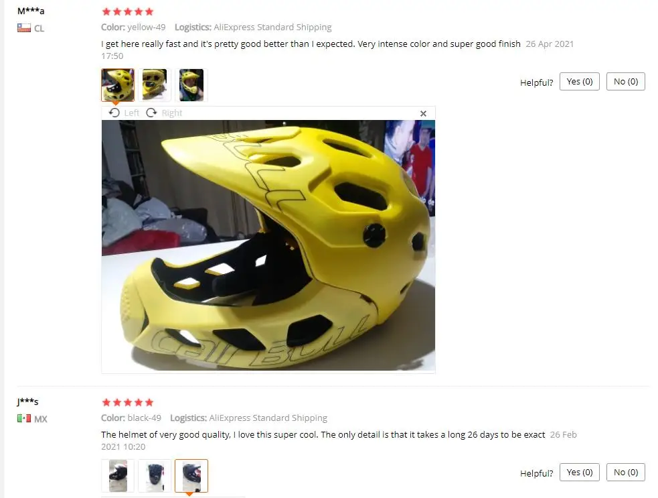Image resolution: width=658 pixels, height=498 pixels.
Task: Click the Chile flag icon
Action: (24, 28)
